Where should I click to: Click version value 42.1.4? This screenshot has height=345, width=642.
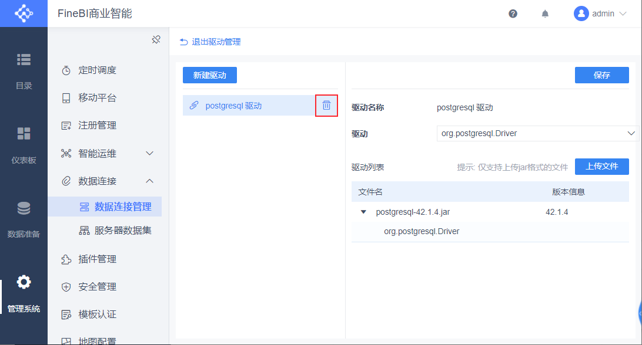click(557, 212)
